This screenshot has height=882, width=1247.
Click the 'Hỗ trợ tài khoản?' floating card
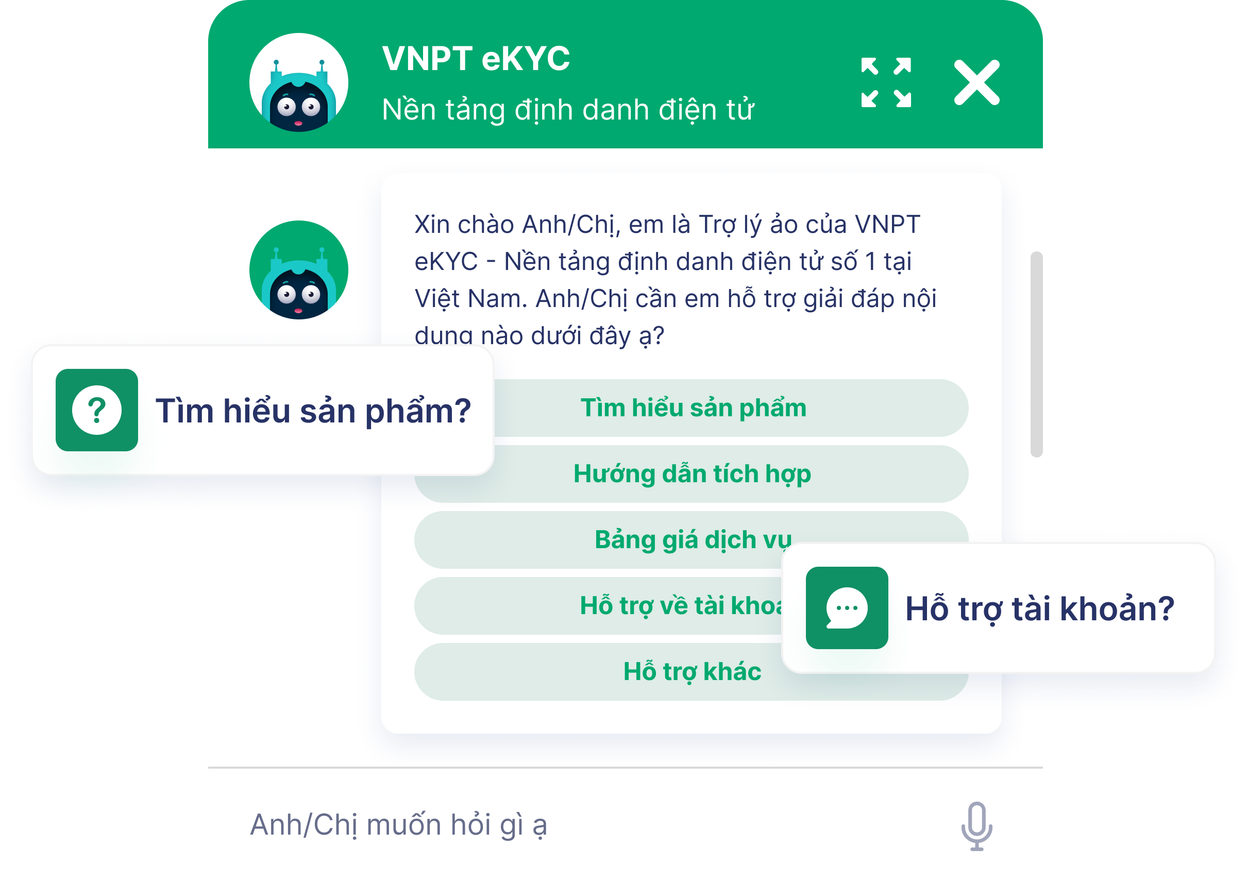point(998,608)
